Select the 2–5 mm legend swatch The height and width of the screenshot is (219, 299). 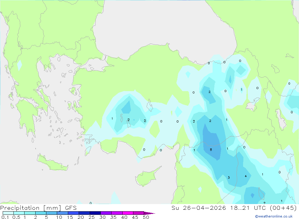coord(41,213)
